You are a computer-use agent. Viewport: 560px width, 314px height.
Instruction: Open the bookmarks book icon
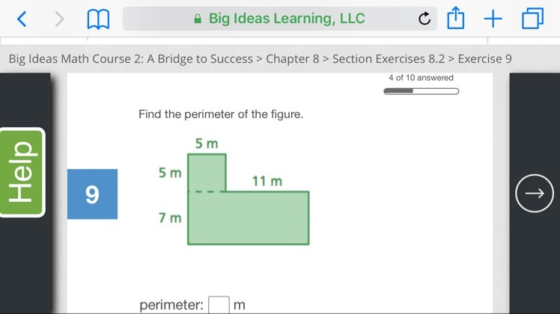click(x=98, y=19)
